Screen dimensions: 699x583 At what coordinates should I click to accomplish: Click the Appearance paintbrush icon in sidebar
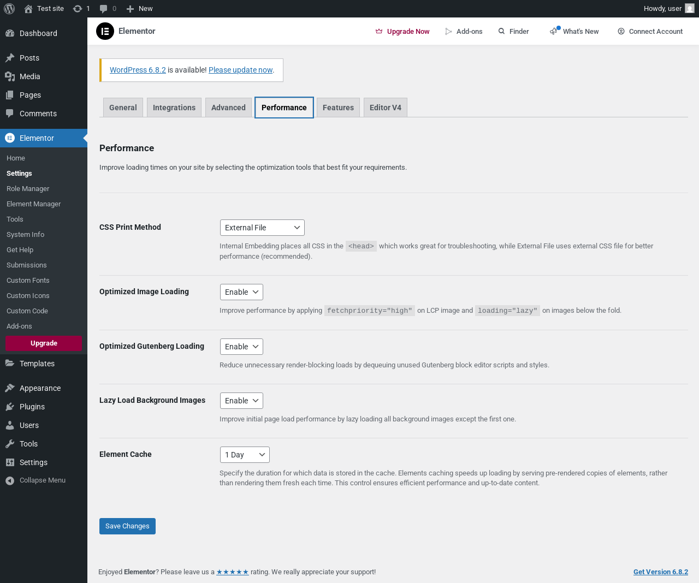point(10,388)
